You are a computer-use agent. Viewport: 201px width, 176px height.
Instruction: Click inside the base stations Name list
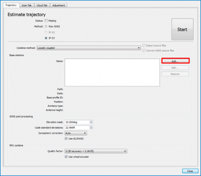[112, 73]
